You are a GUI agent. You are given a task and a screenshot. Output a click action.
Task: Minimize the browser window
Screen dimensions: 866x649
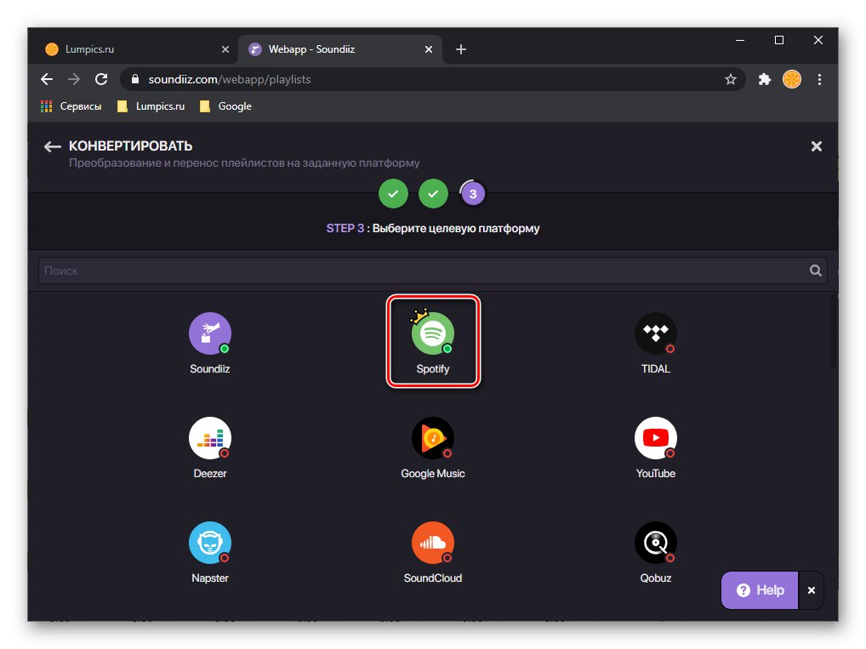[x=740, y=40]
